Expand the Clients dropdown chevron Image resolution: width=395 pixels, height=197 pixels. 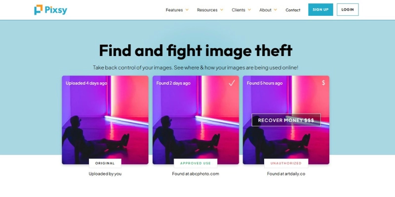tap(249, 10)
